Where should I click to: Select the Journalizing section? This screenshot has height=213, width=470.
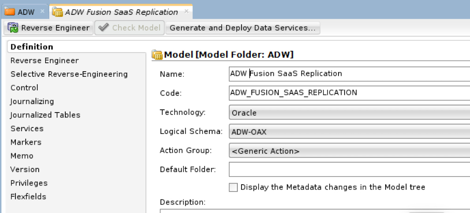pyautogui.click(x=32, y=101)
